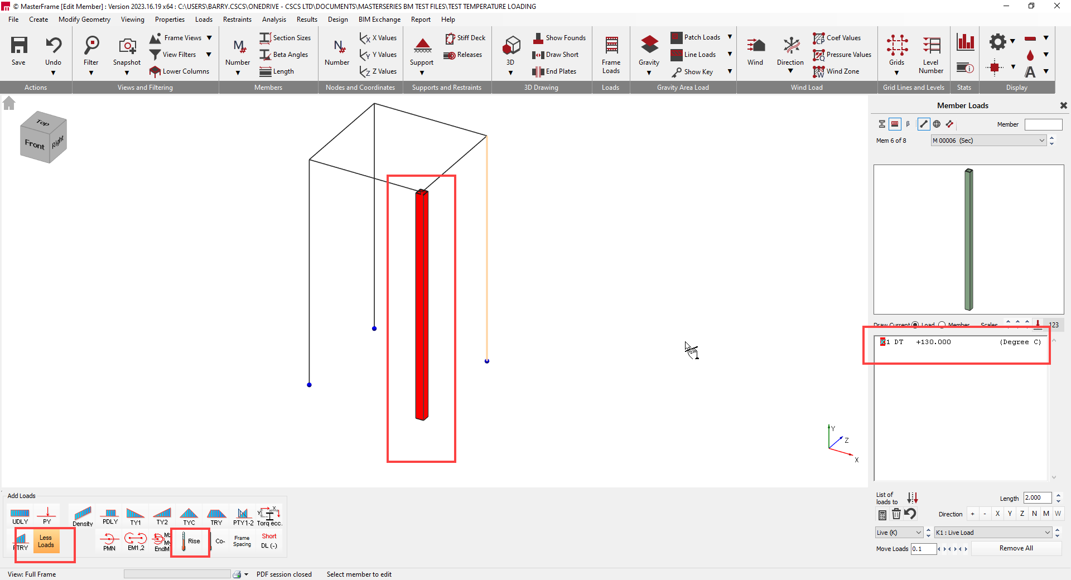Toggle the Y direction button
The height and width of the screenshot is (580, 1071).
point(1010,514)
